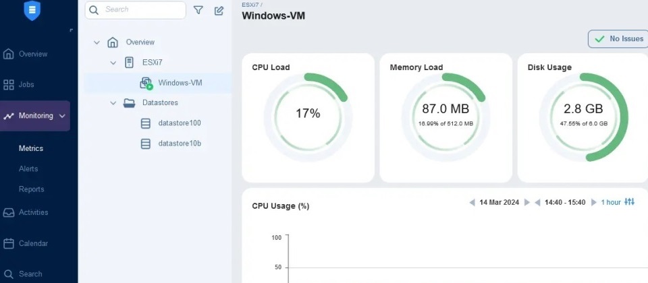Click the inventory Search input field

pos(136,10)
